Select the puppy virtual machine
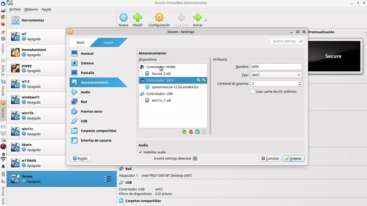 click(36, 68)
